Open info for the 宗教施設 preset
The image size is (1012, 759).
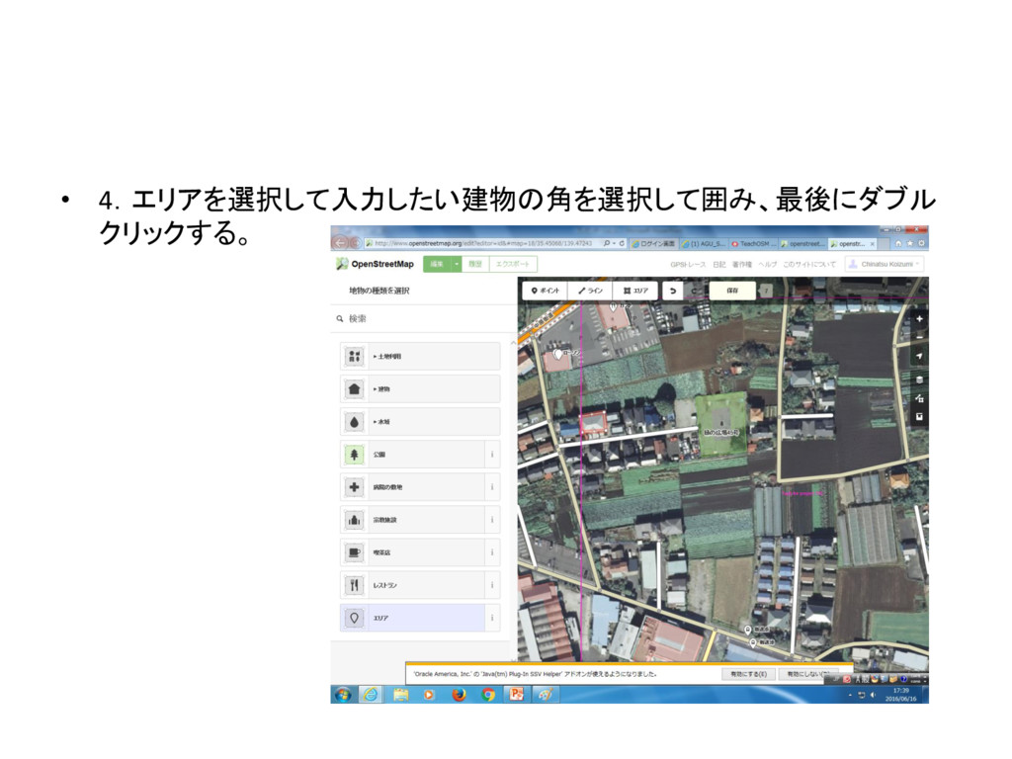492,520
